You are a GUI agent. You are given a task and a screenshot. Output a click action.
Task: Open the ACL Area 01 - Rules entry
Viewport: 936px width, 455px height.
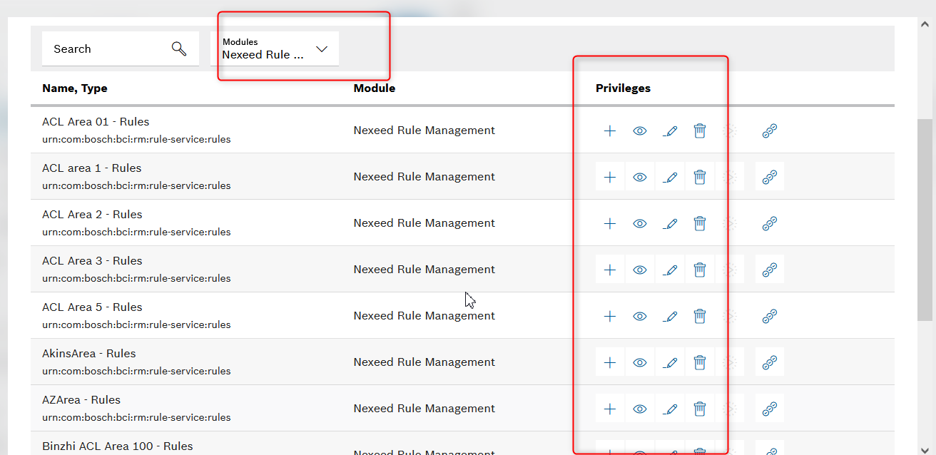[96, 121]
